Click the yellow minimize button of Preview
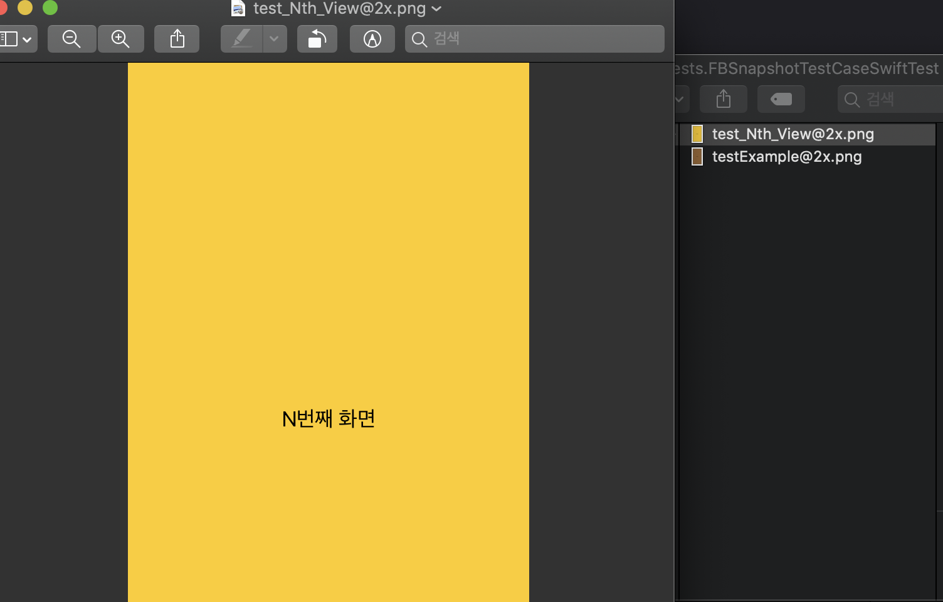This screenshot has height=602, width=943. 25,8
